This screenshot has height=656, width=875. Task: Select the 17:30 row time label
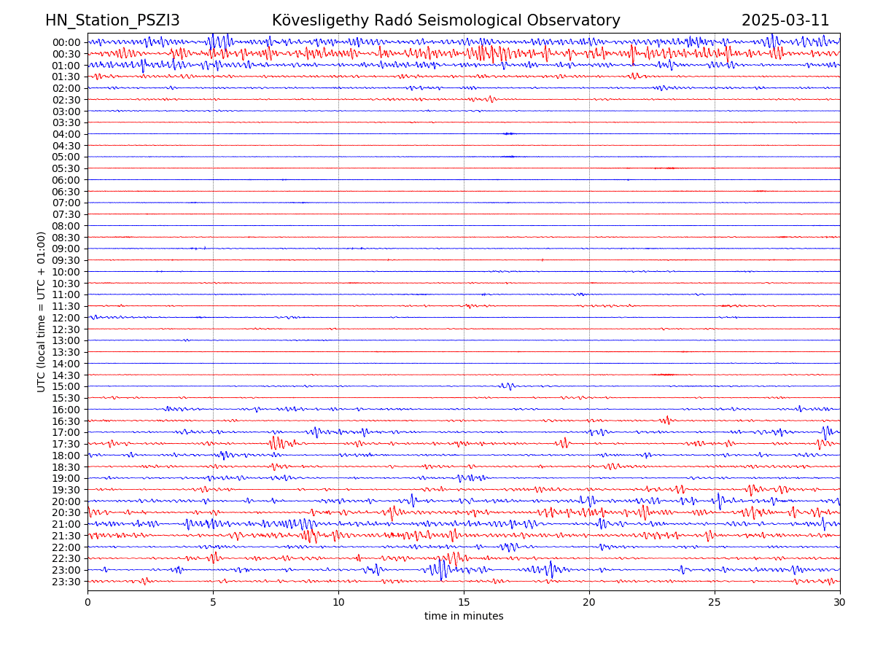(66, 444)
